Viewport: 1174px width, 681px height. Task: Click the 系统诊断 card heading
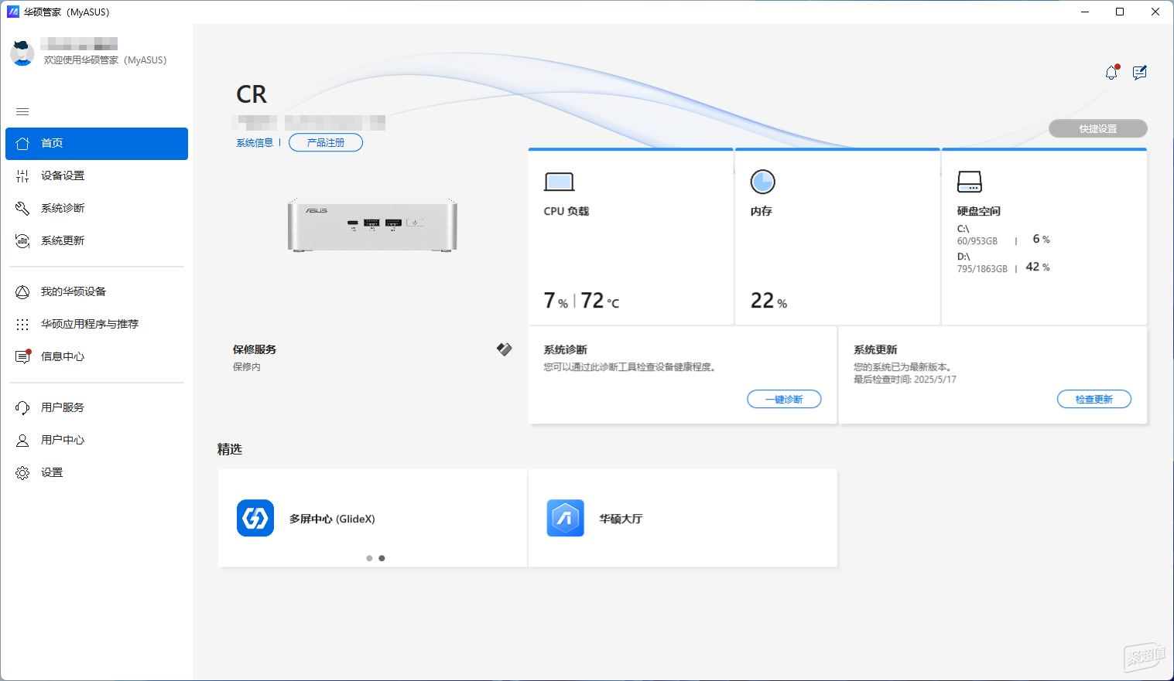[566, 349]
